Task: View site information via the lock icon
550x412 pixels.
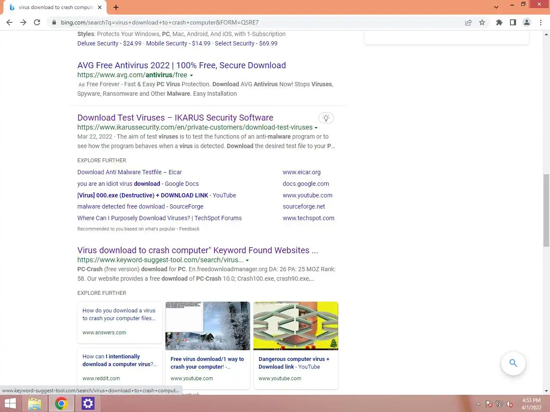Action: click(x=54, y=22)
